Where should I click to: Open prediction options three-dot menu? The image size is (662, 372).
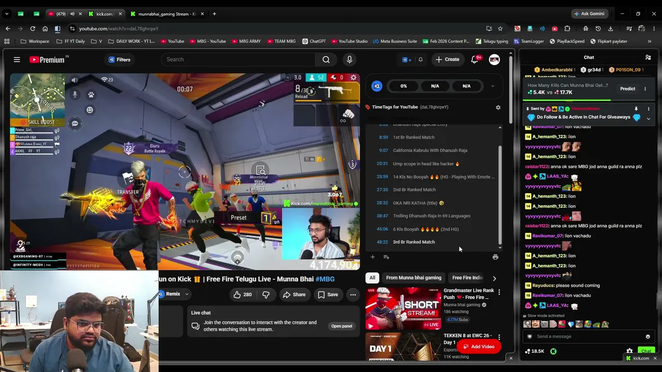coord(645,89)
